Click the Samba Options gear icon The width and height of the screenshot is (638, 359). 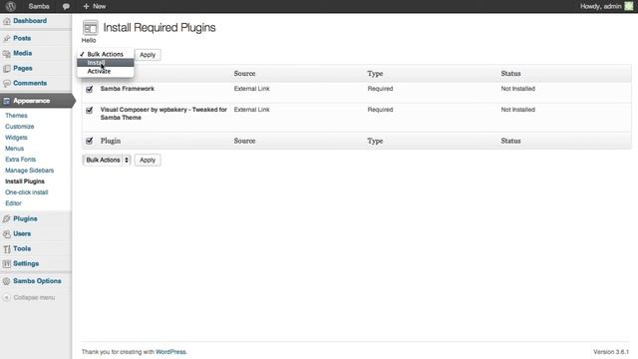click(x=7, y=281)
